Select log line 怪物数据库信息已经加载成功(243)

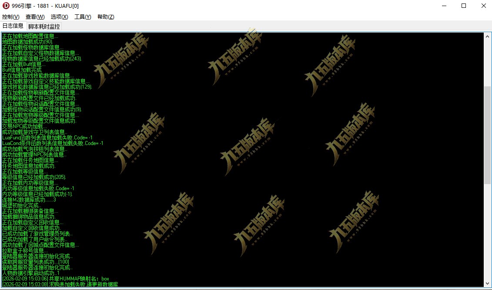[42, 59]
